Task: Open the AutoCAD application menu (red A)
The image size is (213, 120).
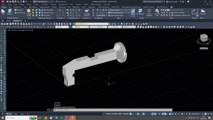Action: tap(3, 1)
